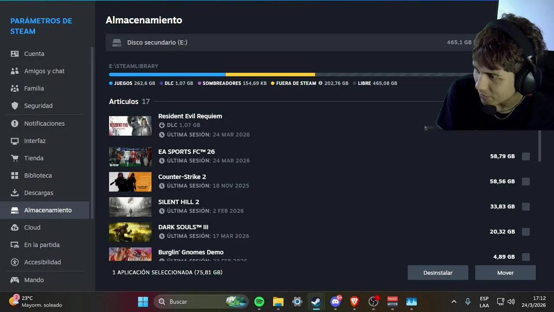Open File Explorer from the taskbar
The height and width of the screenshot is (312, 554).
(278, 302)
